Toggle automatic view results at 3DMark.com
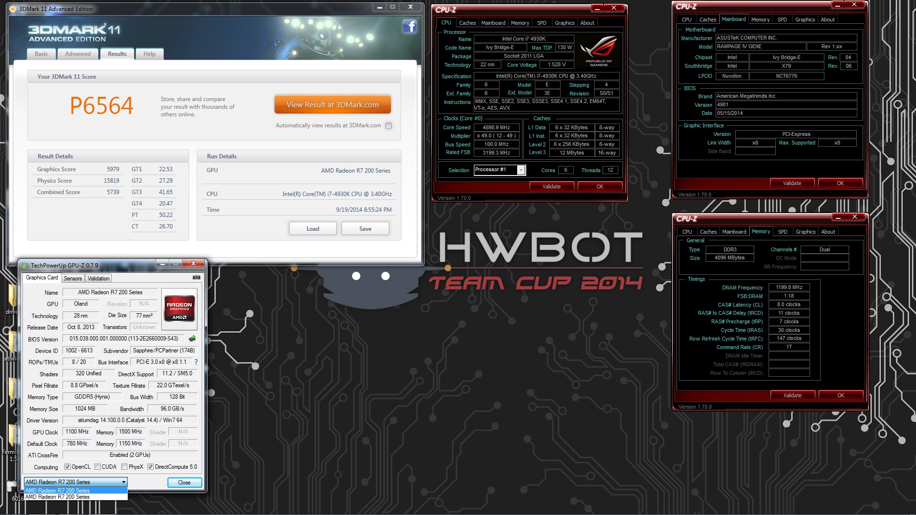 coord(389,126)
